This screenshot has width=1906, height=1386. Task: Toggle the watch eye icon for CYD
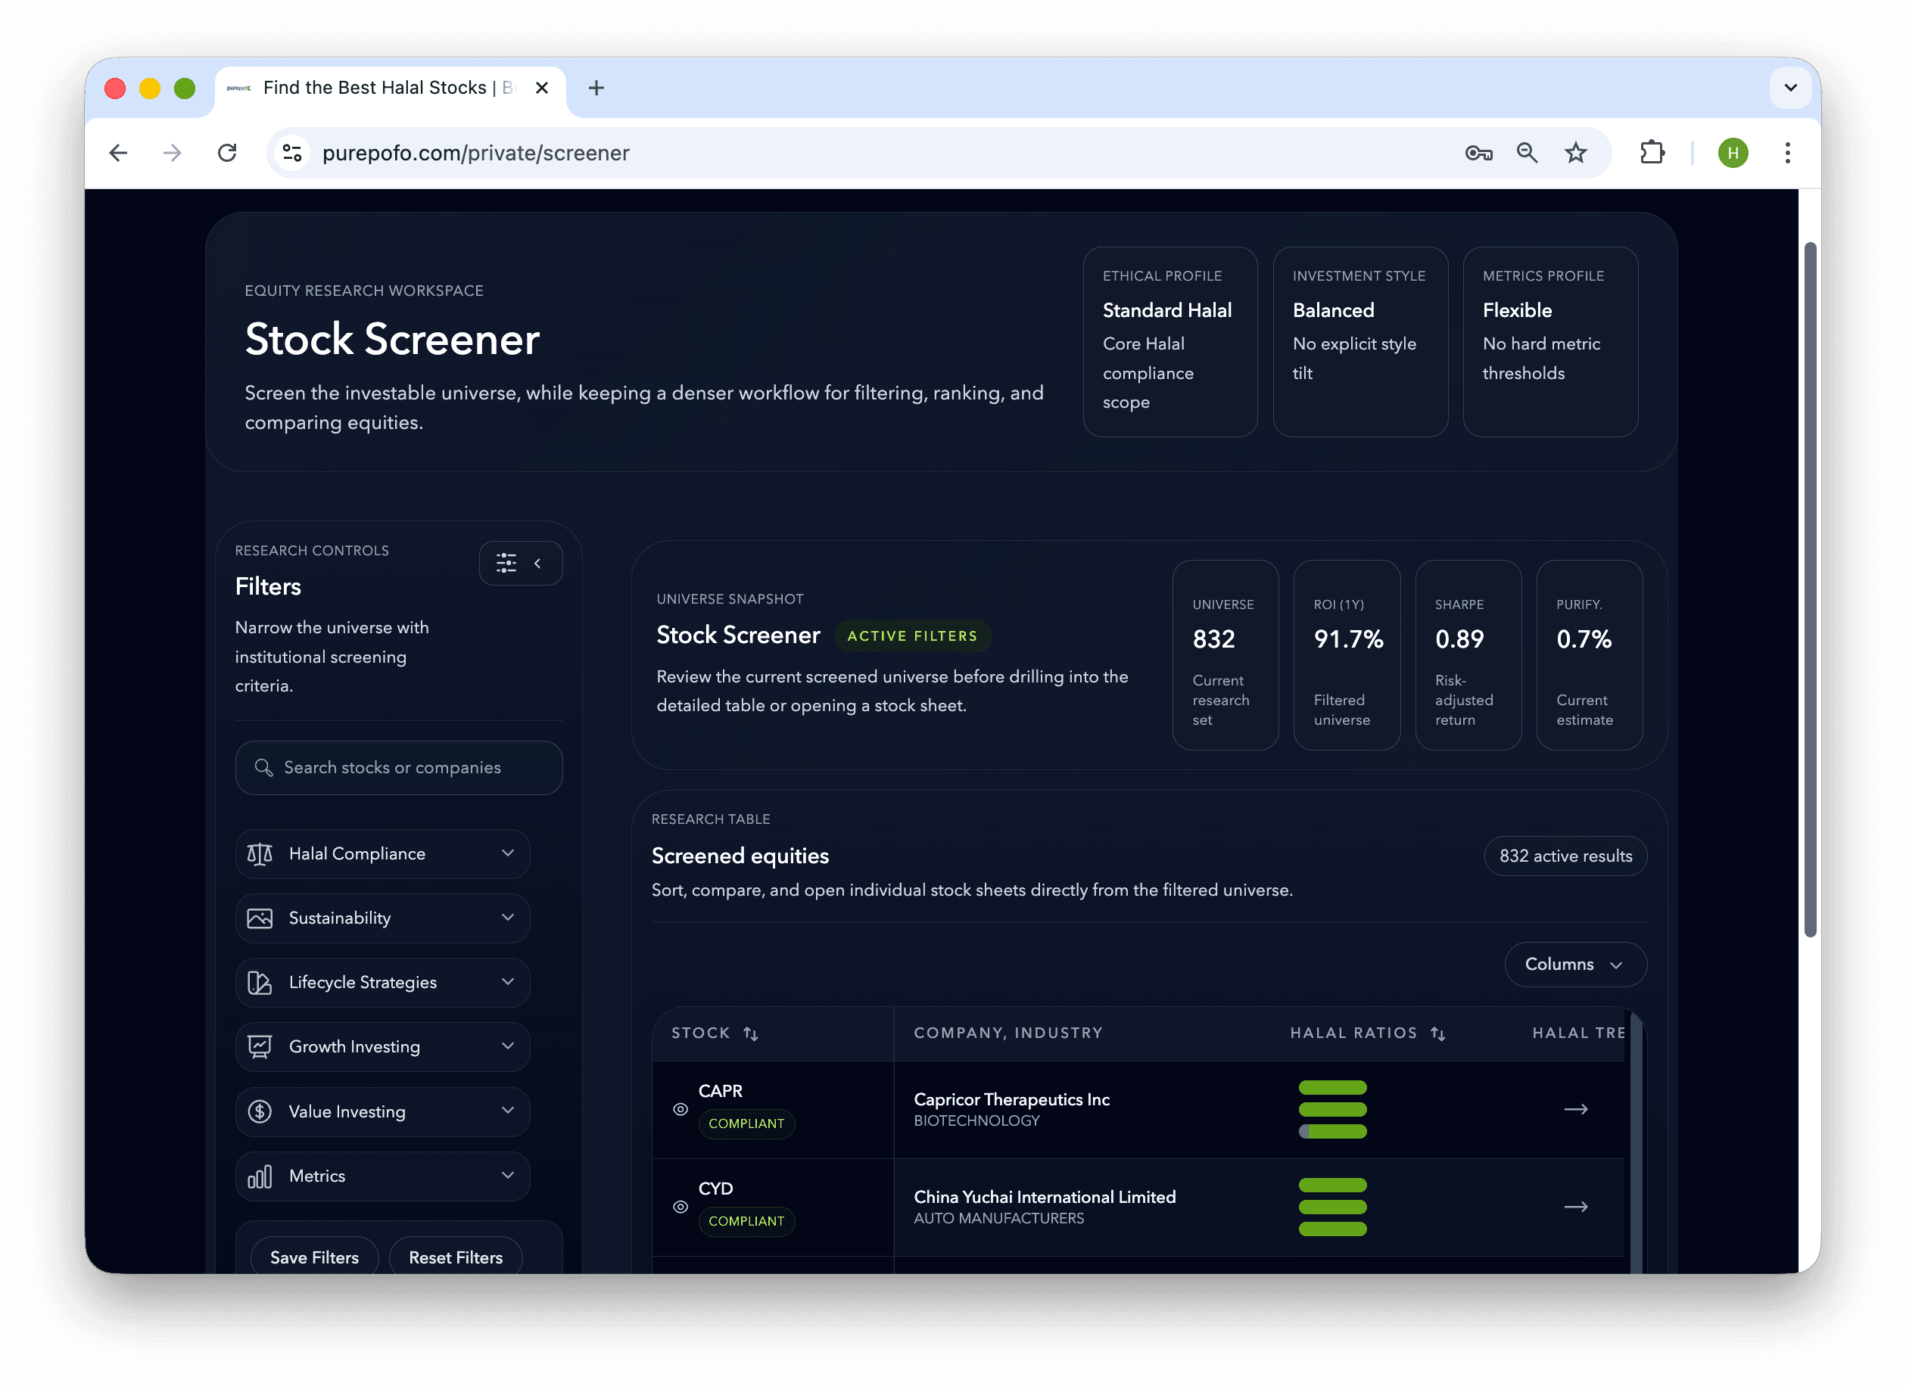pos(680,1207)
